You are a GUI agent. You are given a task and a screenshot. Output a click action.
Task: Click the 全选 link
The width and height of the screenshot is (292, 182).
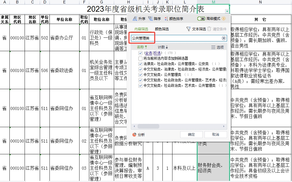pos(148,53)
